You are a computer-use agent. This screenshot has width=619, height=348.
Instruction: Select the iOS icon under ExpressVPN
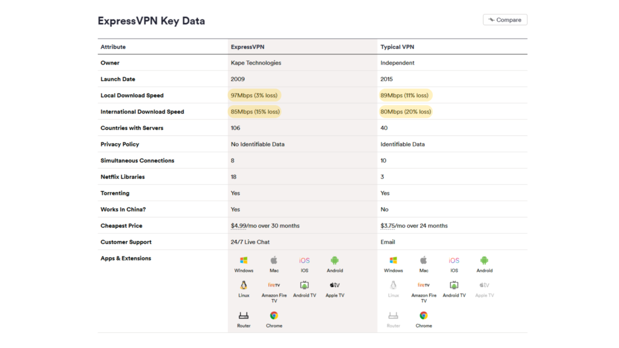click(x=305, y=260)
